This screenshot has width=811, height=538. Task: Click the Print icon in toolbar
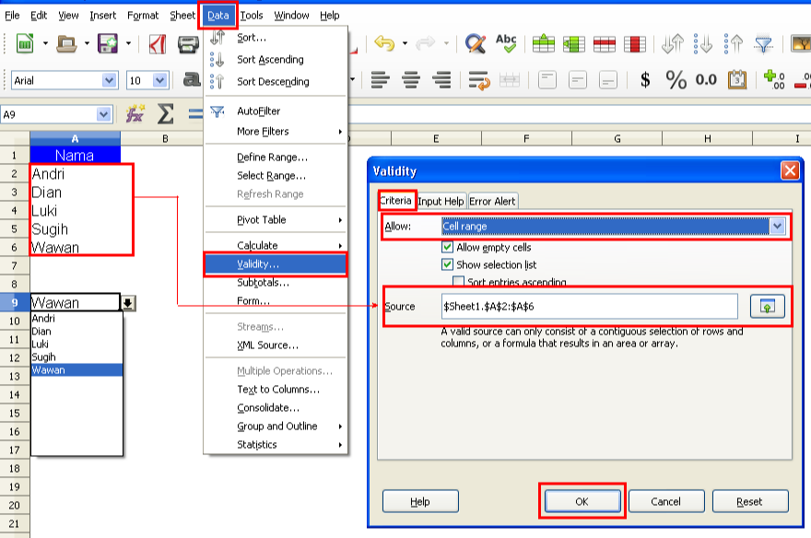click(x=188, y=44)
